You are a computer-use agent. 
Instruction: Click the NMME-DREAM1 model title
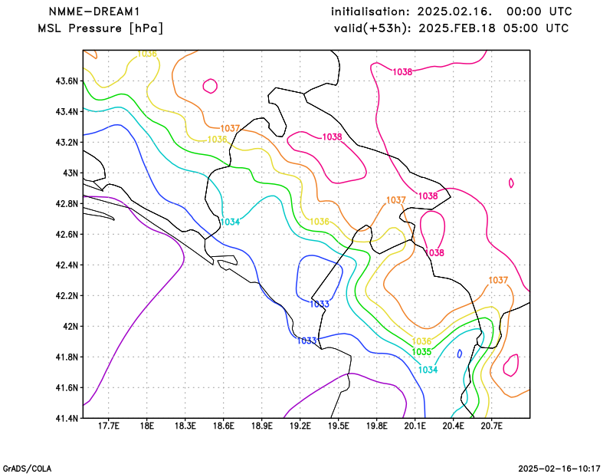point(93,12)
